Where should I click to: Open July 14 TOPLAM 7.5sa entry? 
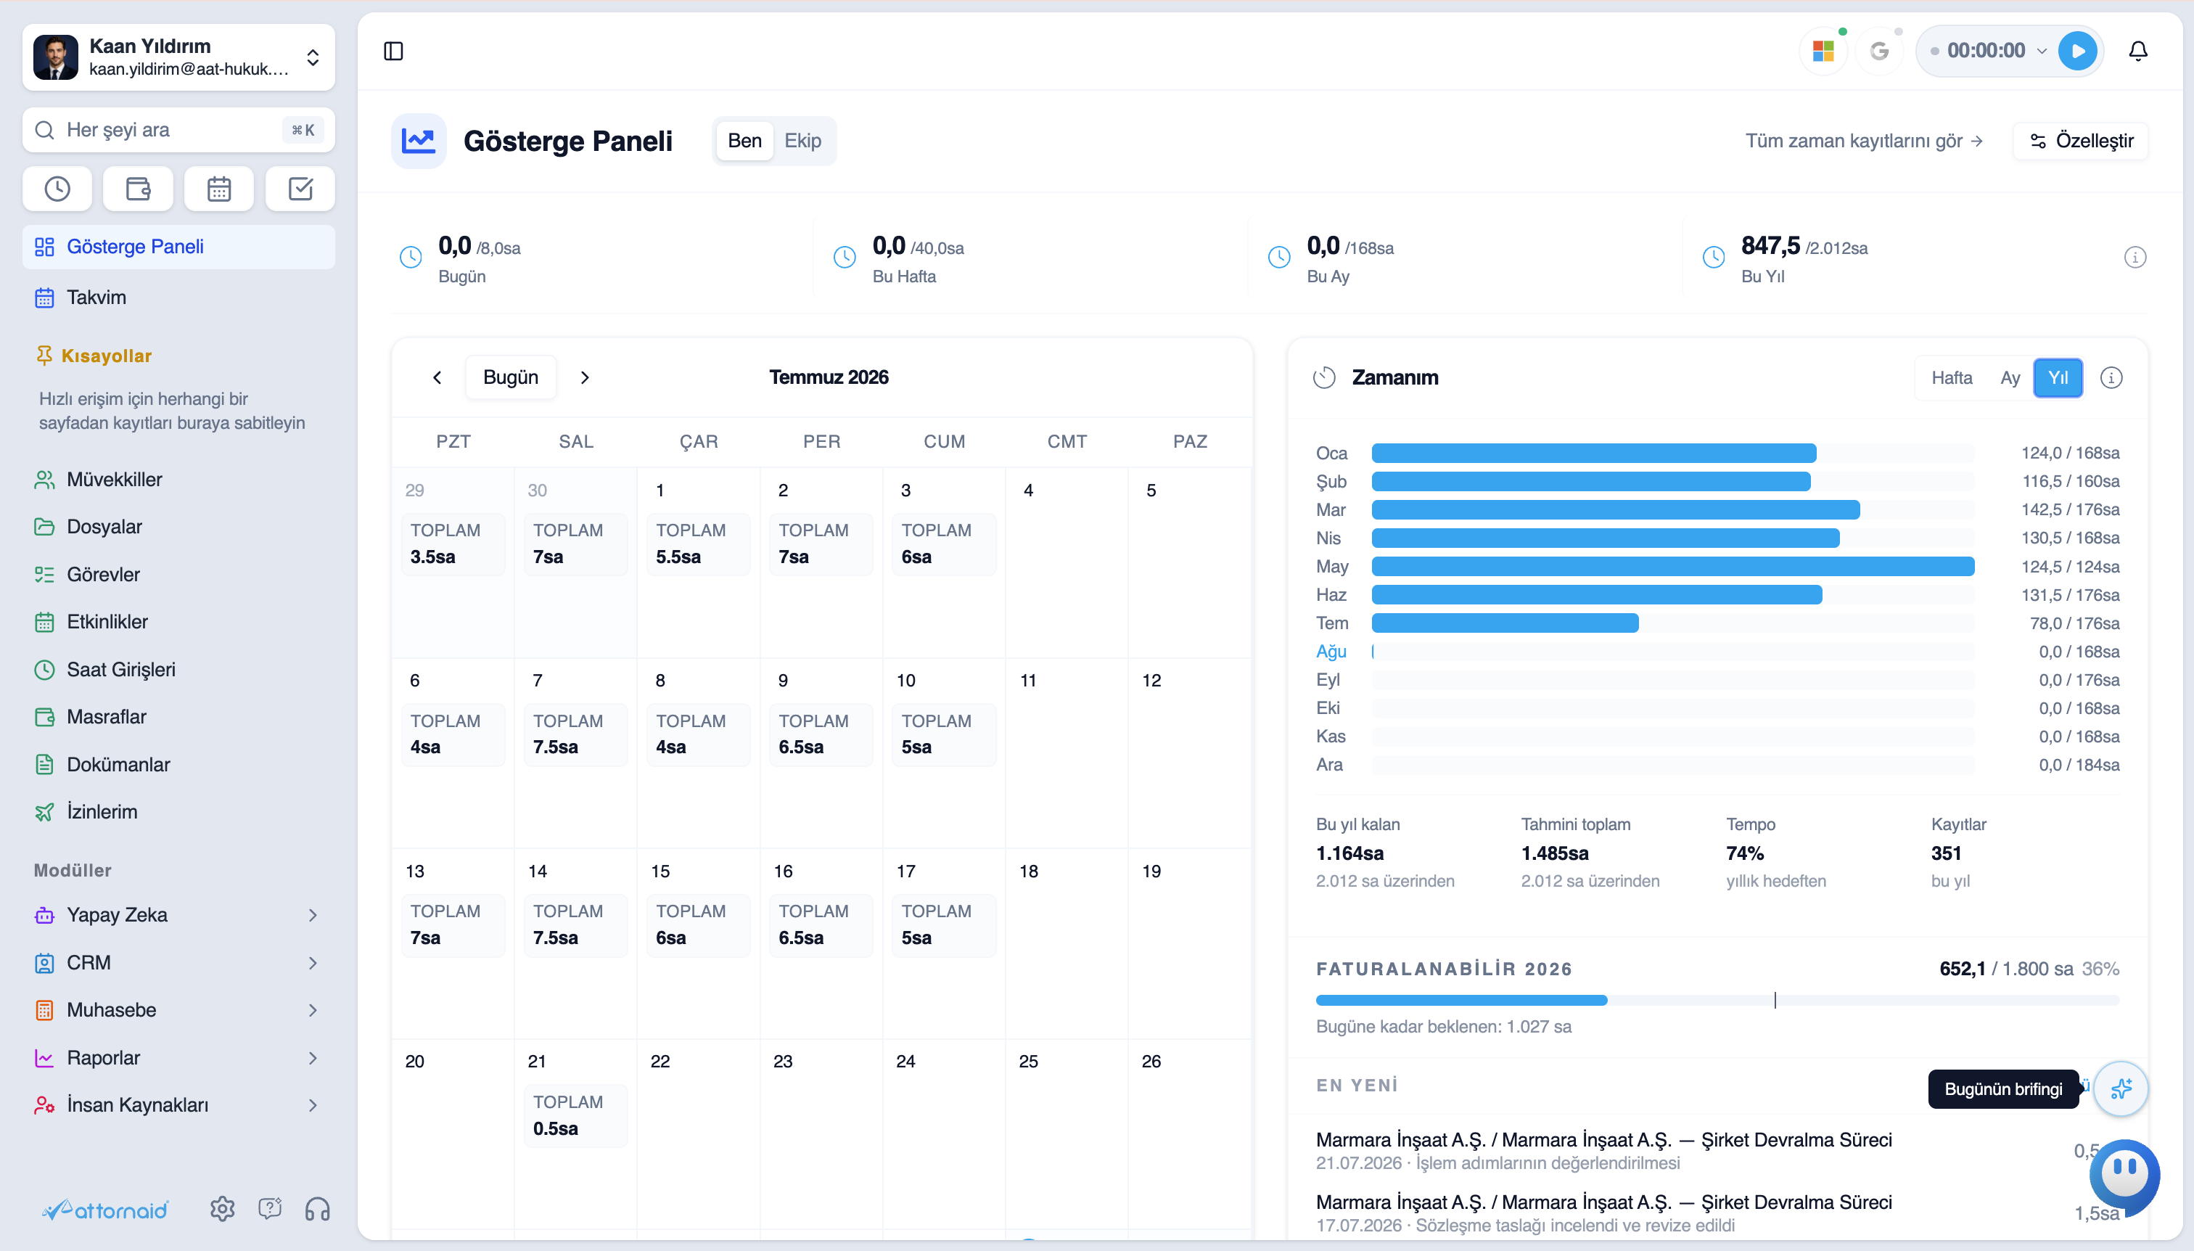(575, 924)
